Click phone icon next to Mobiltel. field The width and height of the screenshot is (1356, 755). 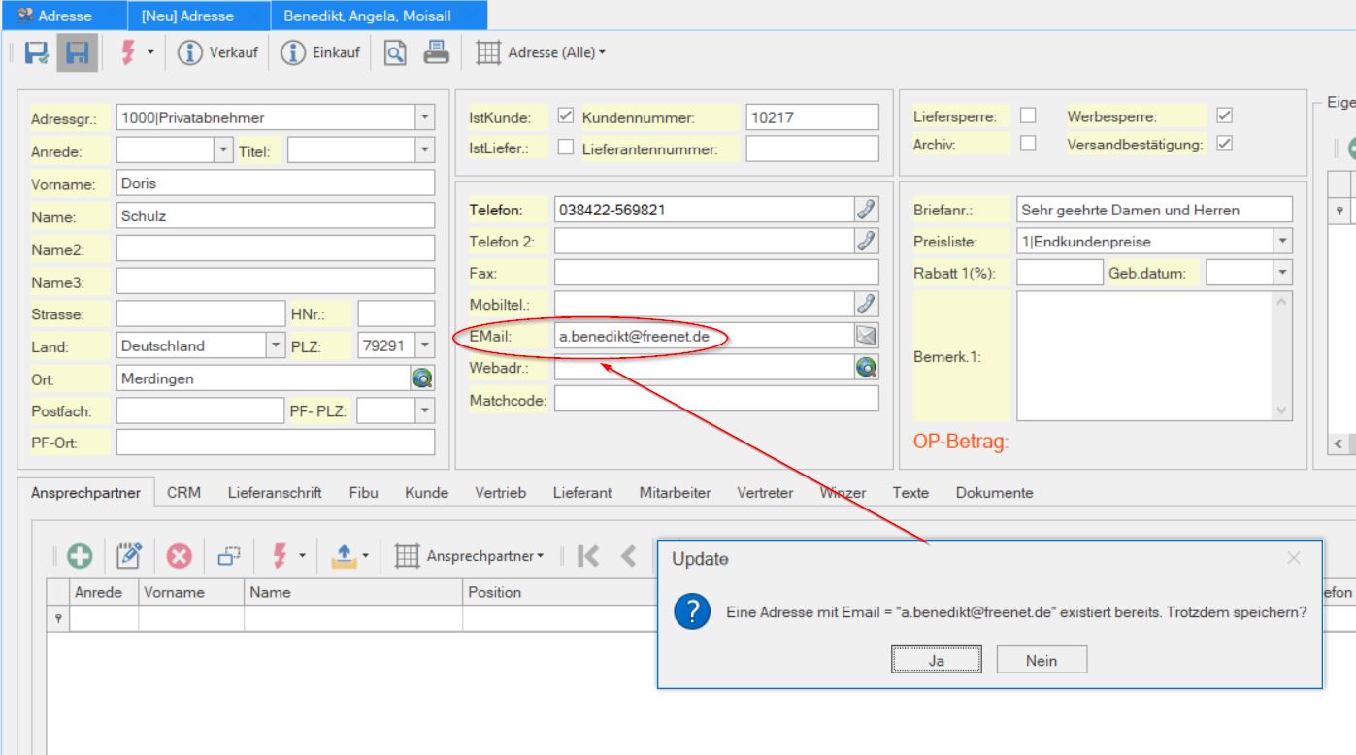866,305
